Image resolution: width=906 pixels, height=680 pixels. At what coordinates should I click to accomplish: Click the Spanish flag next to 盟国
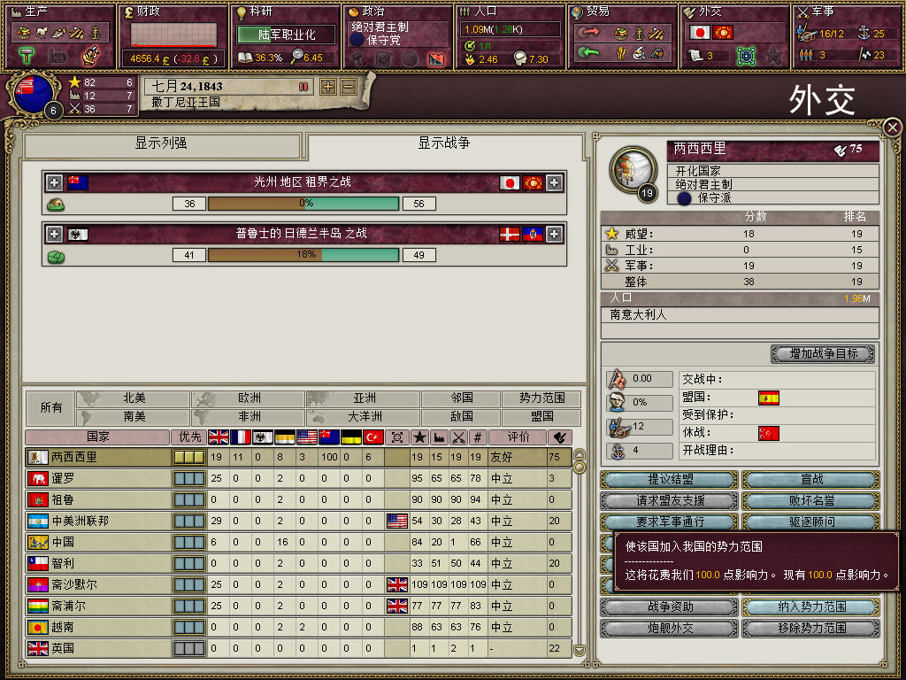tap(769, 398)
